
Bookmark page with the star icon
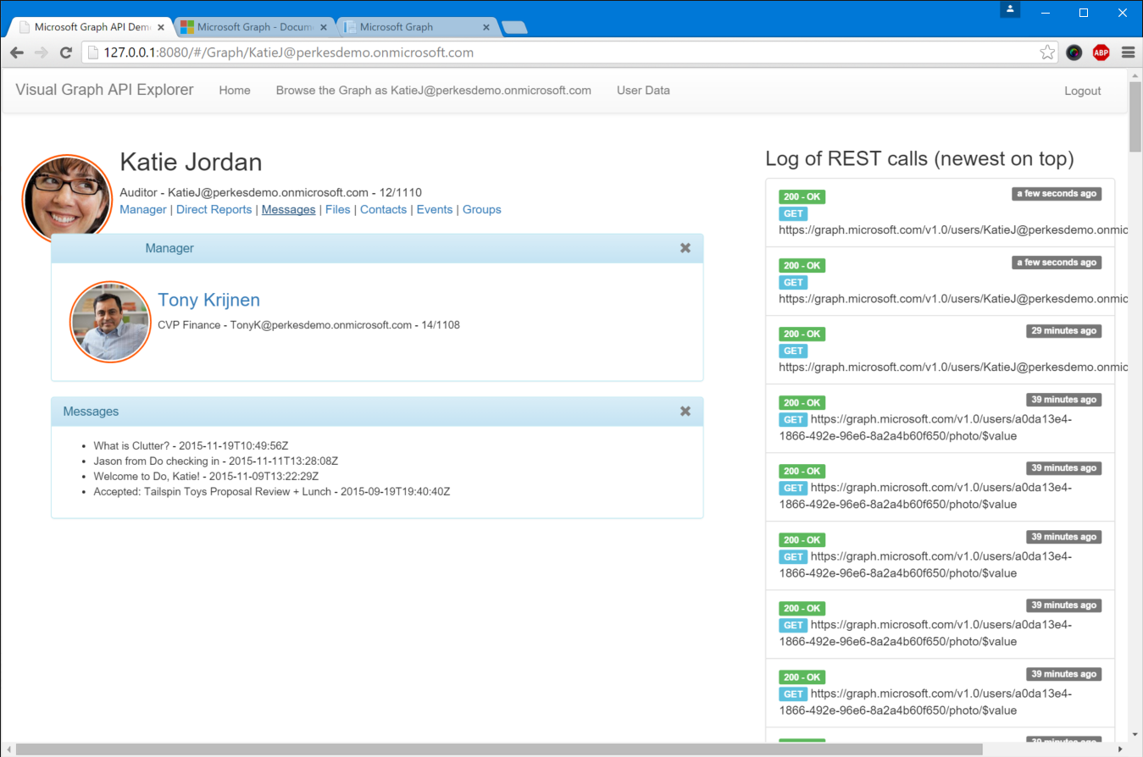coord(1047,52)
